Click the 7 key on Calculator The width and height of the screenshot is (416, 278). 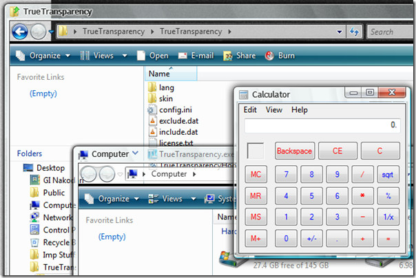(286, 174)
